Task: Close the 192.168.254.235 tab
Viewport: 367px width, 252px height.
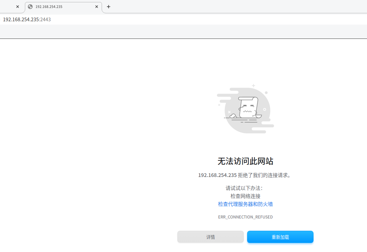Action: pyautogui.click(x=96, y=7)
